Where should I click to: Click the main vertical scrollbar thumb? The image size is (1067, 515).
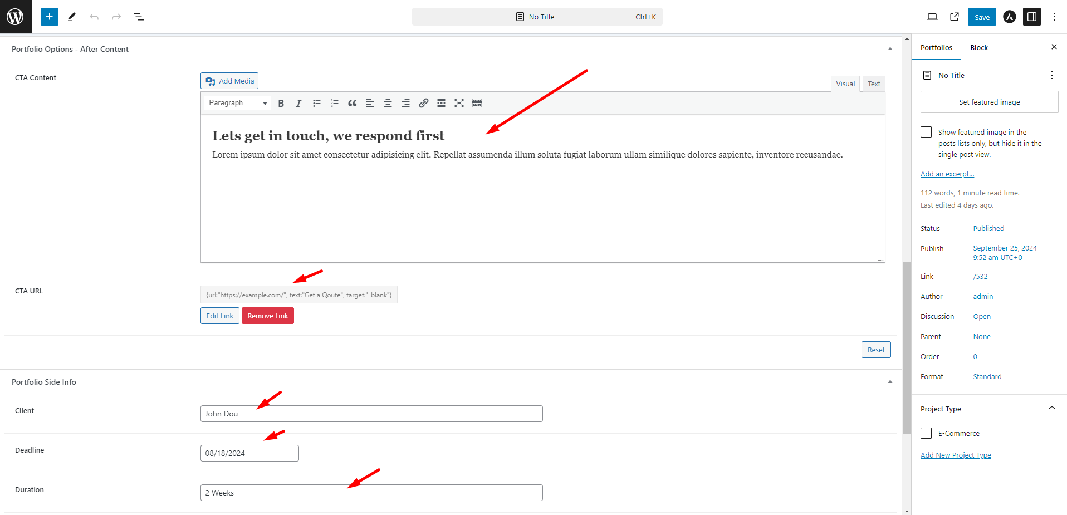[907, 347]
